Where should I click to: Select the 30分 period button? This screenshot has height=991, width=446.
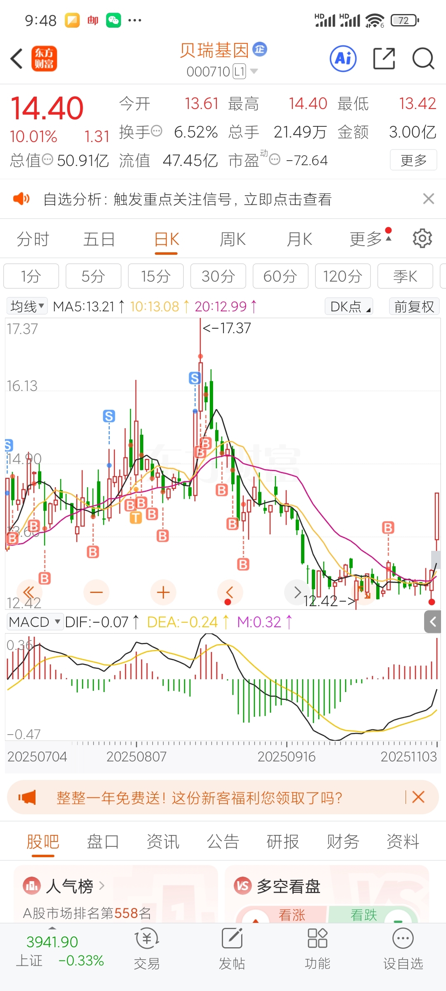[218, 276]
